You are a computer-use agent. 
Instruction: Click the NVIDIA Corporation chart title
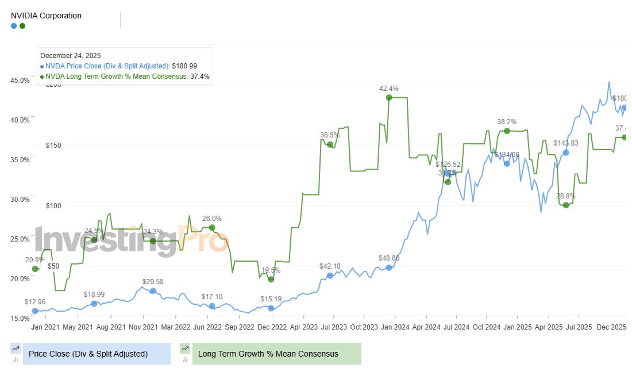(x=46, y=16)
